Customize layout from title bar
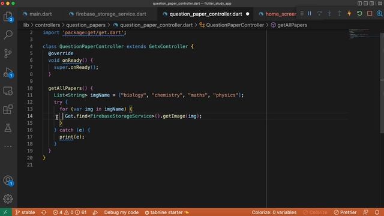The width and height of the screenshot is (384, 216). click(380, 4)
